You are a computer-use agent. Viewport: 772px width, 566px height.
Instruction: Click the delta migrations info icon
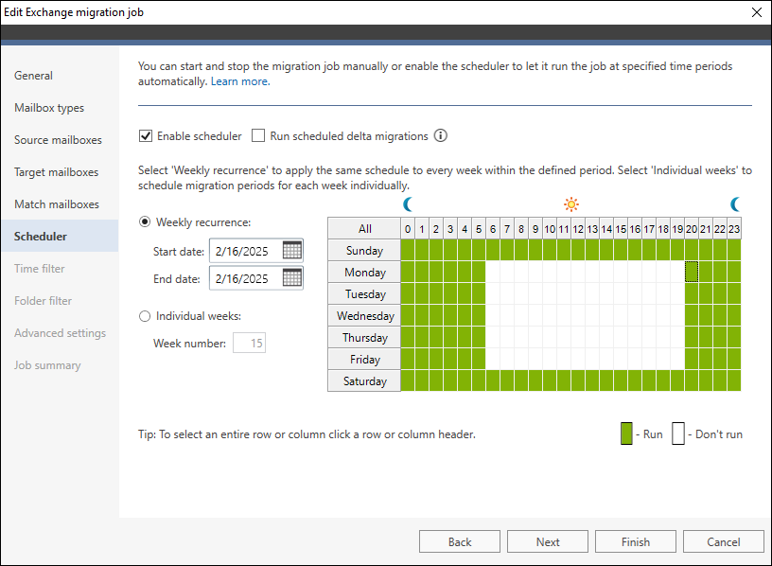tap(440, 136)
